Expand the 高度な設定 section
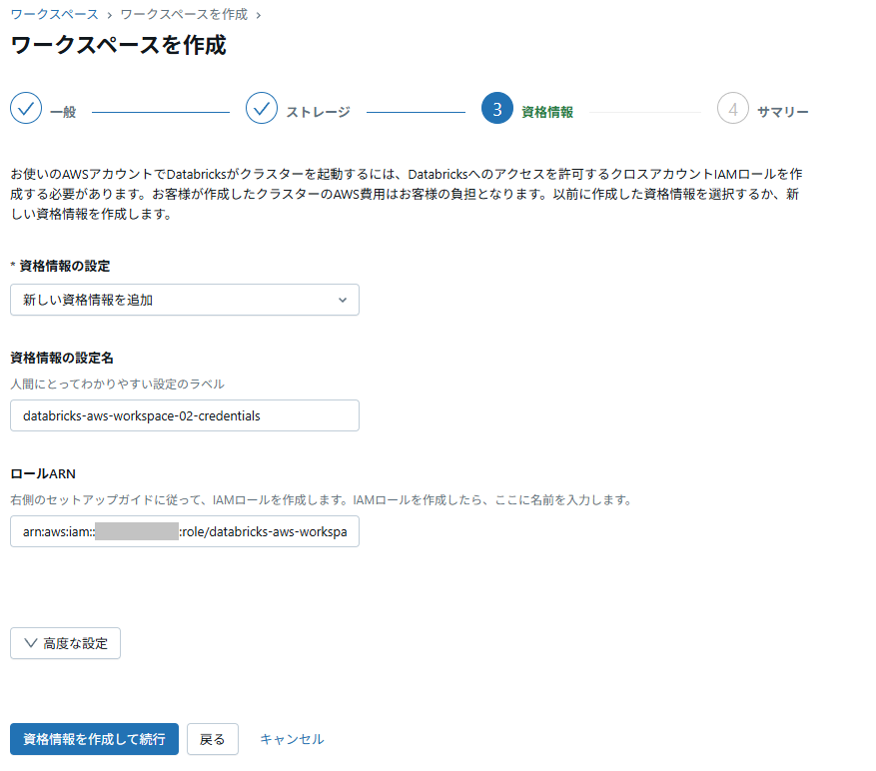 [x=66, y=644]
